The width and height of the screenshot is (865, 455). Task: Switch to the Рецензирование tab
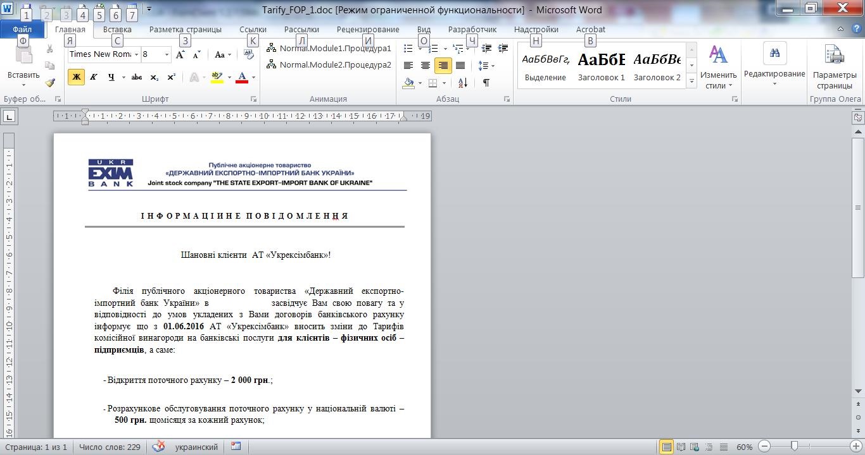368,29
